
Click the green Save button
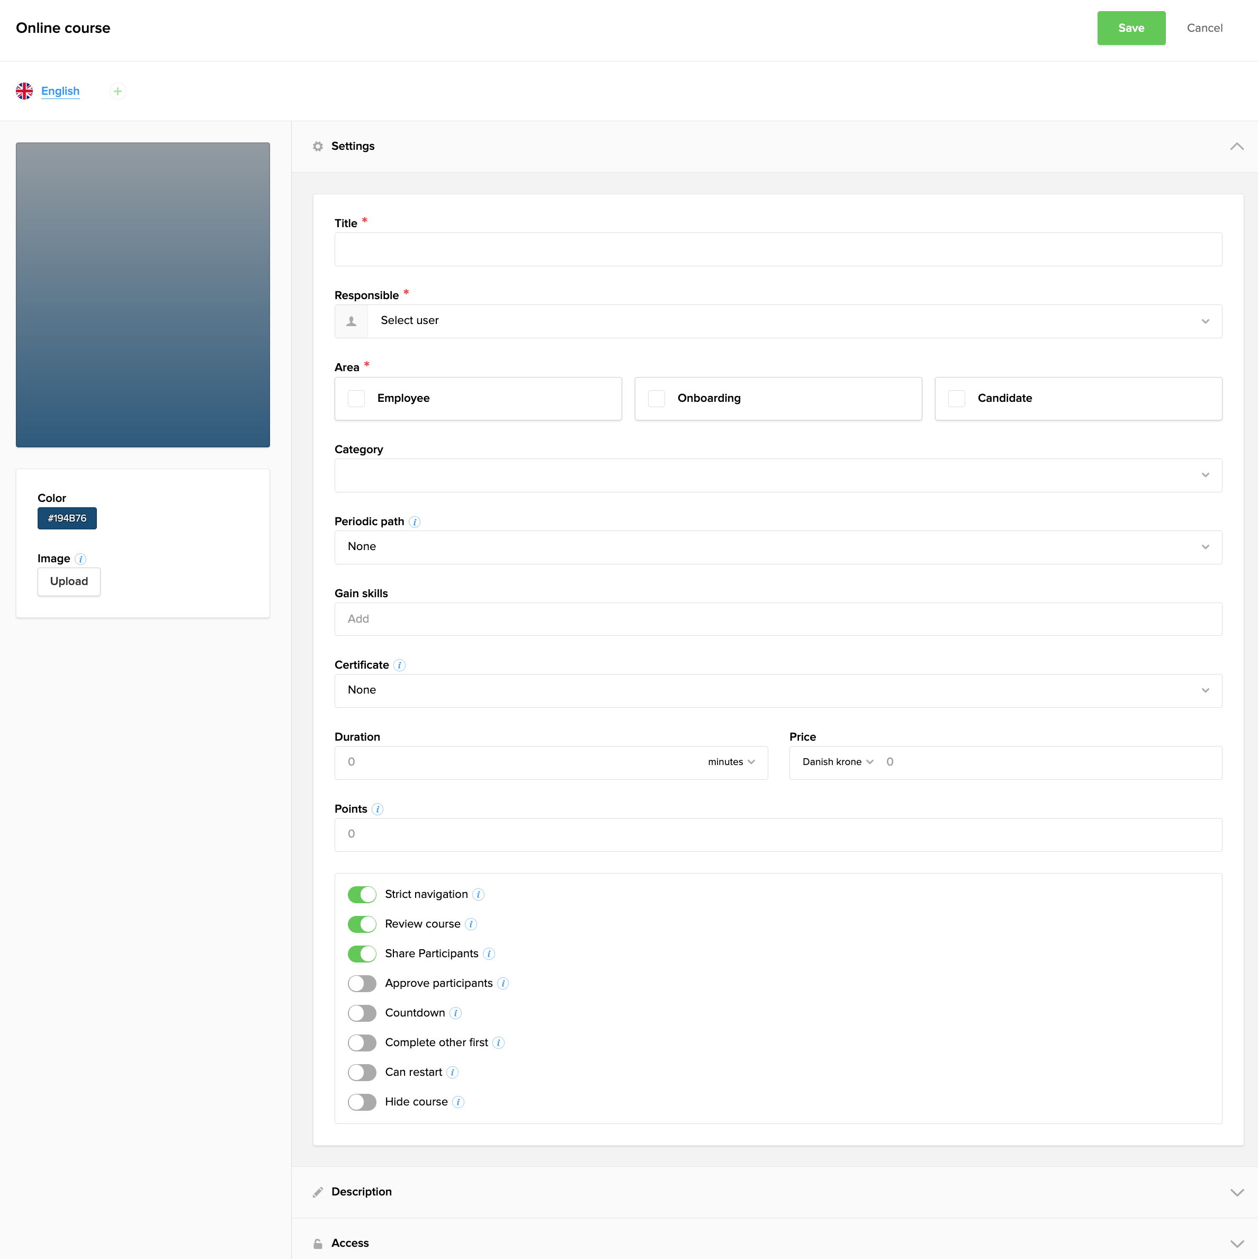(1130, 28)
